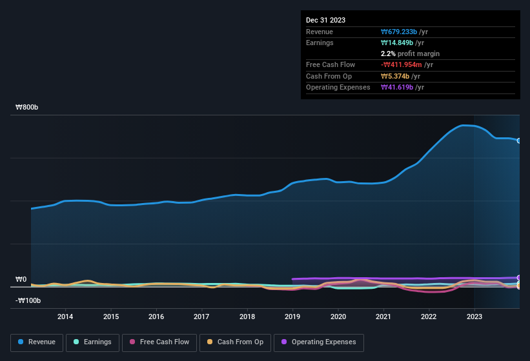Click the orange Cash From Op dot
The image size is (530, 361).
pos(210,342)
